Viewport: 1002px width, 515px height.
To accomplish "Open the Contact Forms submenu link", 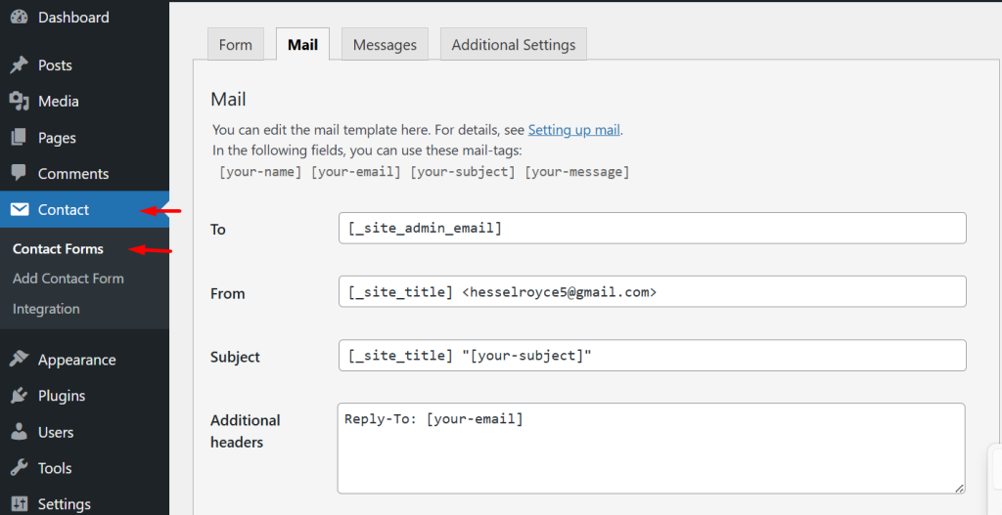I will [x=58, y=249].
